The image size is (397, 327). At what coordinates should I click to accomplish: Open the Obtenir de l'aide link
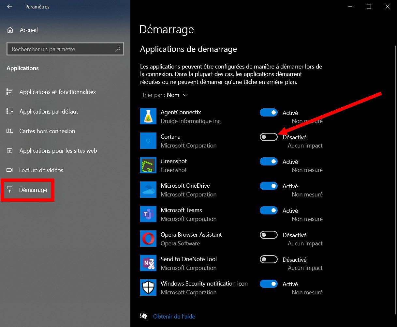point(174,316)
